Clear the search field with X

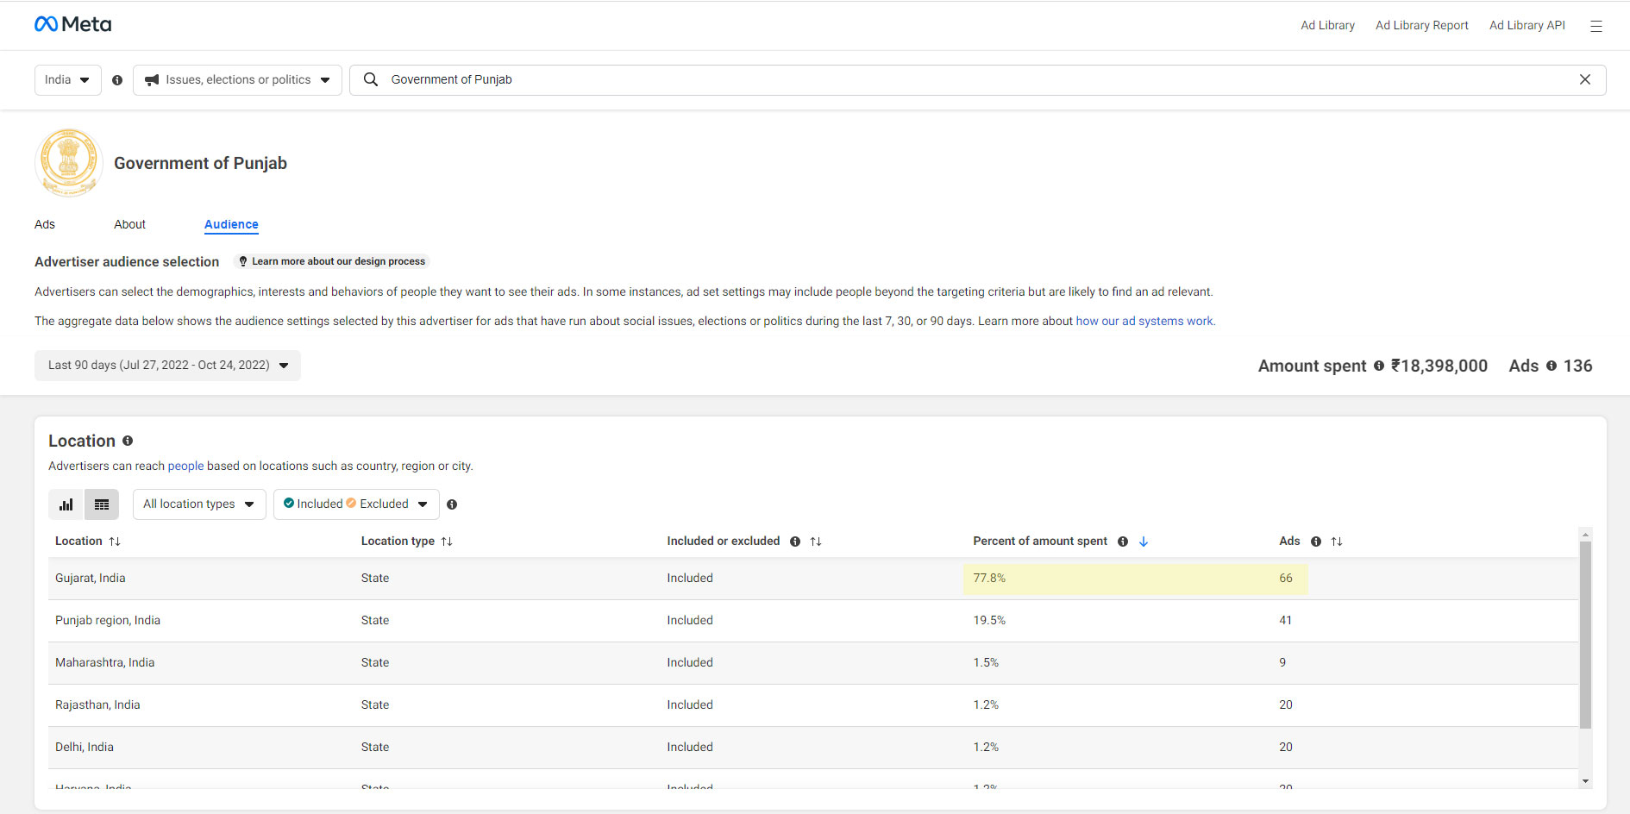(1584, 79)
